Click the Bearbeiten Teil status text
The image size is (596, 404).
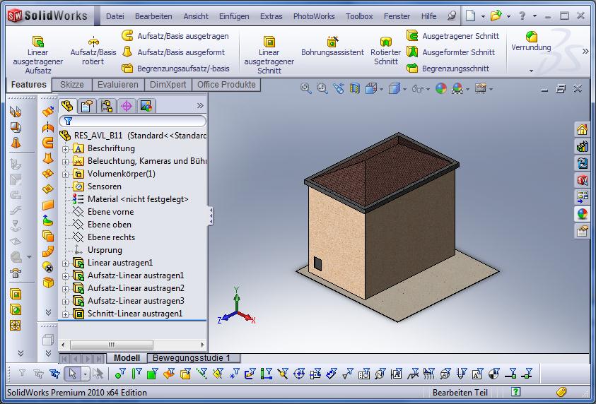click(460, 393)
